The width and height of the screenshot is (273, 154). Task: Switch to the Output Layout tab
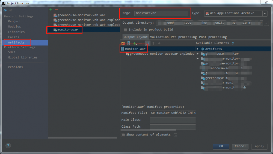pos(135,37)
